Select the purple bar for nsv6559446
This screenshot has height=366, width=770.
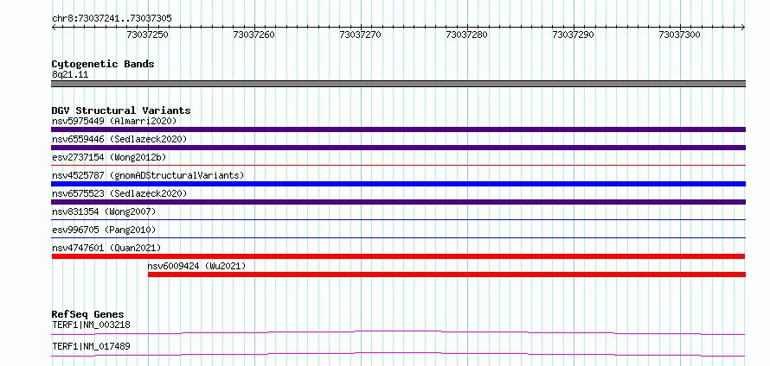click(x=398, y=148)
